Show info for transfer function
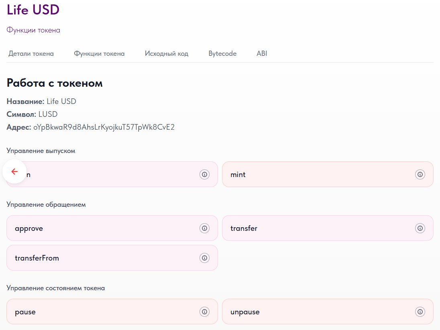Screen dimensions: 440x330 coord(420,228)
